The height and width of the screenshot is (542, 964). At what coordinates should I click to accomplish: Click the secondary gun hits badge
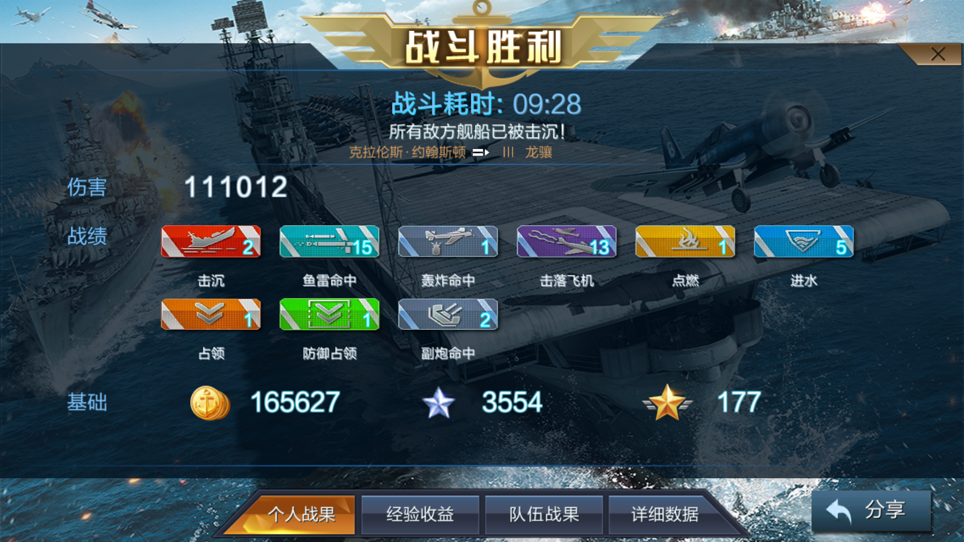(x=448, y=314)
